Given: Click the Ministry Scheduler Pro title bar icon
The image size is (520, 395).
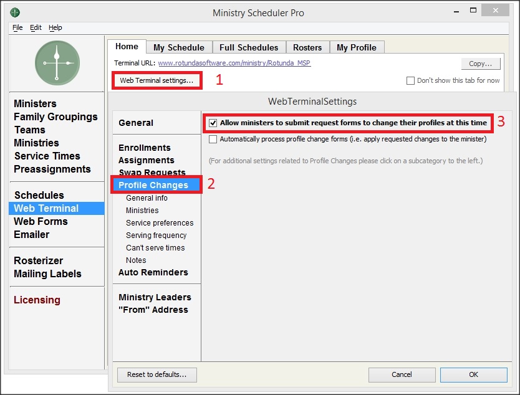Looking at the screenshot, I should (x=15, y=12).
